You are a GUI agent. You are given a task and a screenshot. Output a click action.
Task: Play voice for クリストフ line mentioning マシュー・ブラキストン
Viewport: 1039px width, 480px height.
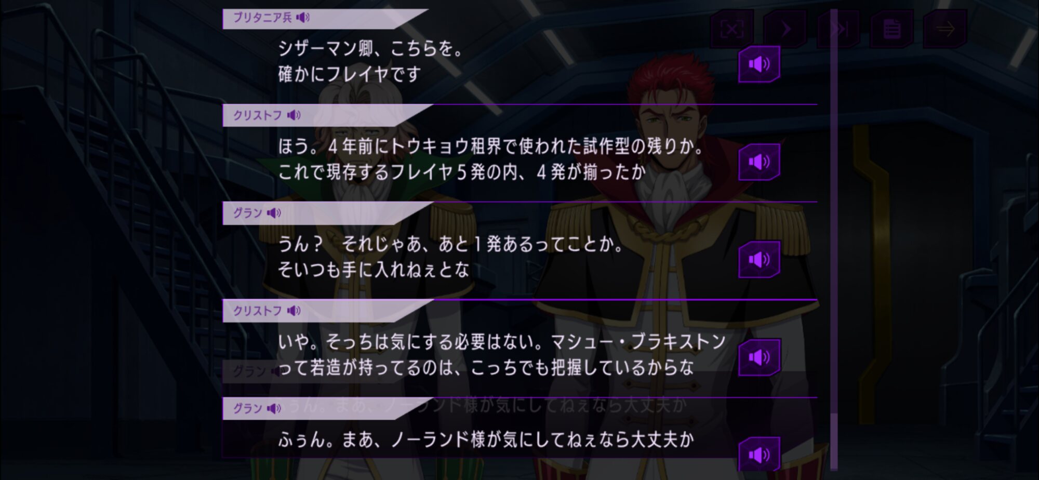point(759,357)
